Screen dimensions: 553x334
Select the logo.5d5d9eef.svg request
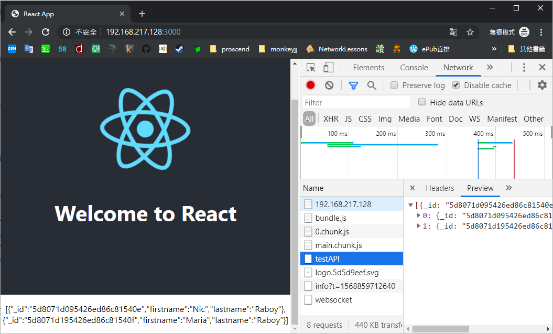tap(352, 272)
